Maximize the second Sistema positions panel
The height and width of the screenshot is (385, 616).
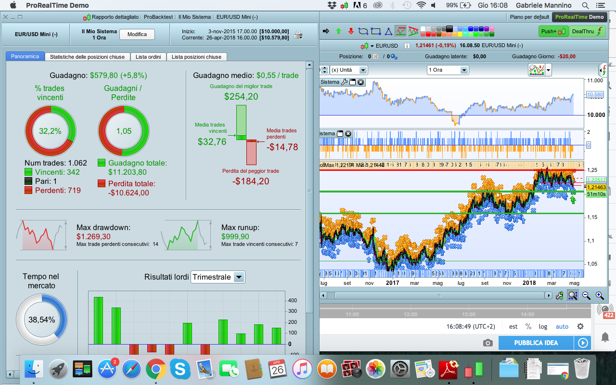coord(340,133)
